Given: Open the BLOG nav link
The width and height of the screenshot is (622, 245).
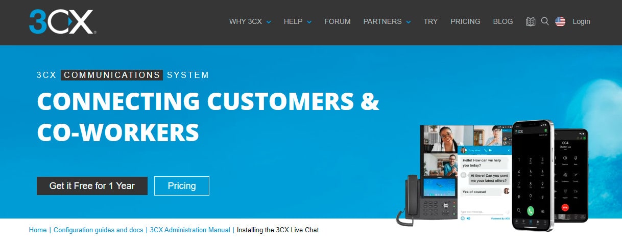Looking at the screenshot, I should coord(503,21).
